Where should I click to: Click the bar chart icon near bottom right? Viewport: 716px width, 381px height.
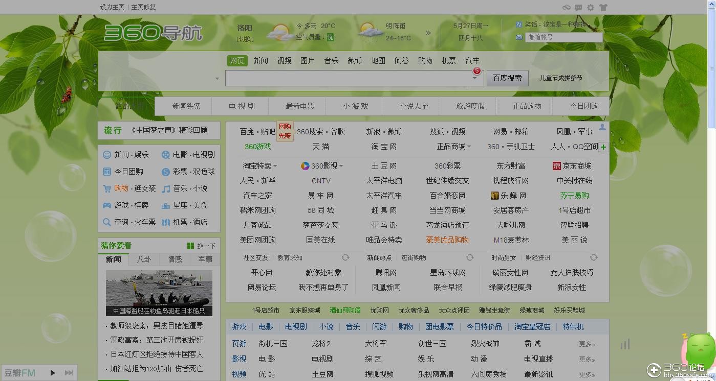pyautogui.click(x=625, y=344)
